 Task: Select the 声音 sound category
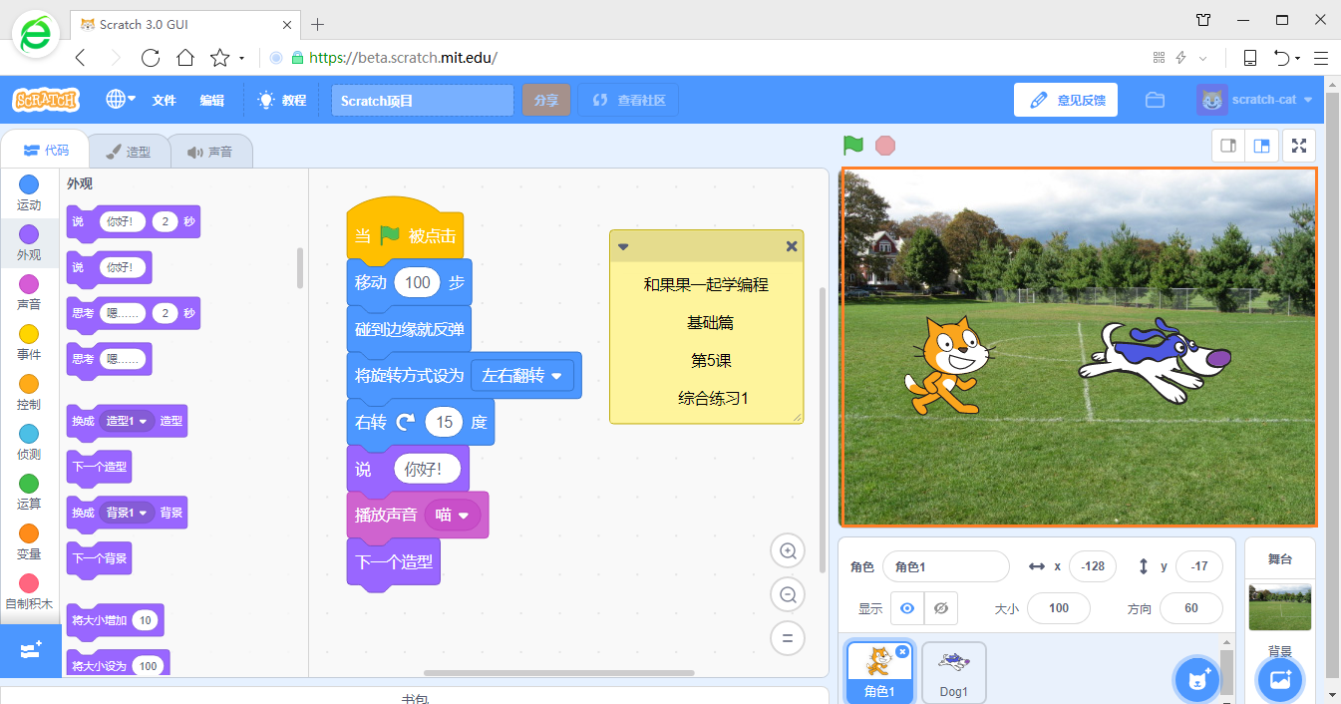[29, 292]
